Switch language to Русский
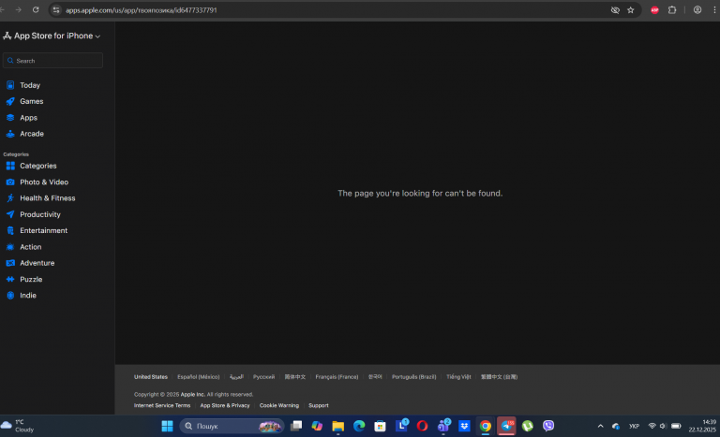Viewport: 720px width, 437px height. click(263, 377)
